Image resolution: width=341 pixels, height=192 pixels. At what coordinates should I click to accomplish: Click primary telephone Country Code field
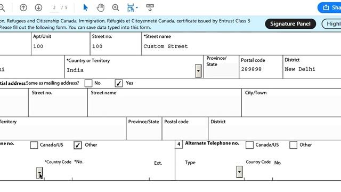(58, 173)
